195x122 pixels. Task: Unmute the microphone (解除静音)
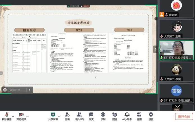pos(7,116)
